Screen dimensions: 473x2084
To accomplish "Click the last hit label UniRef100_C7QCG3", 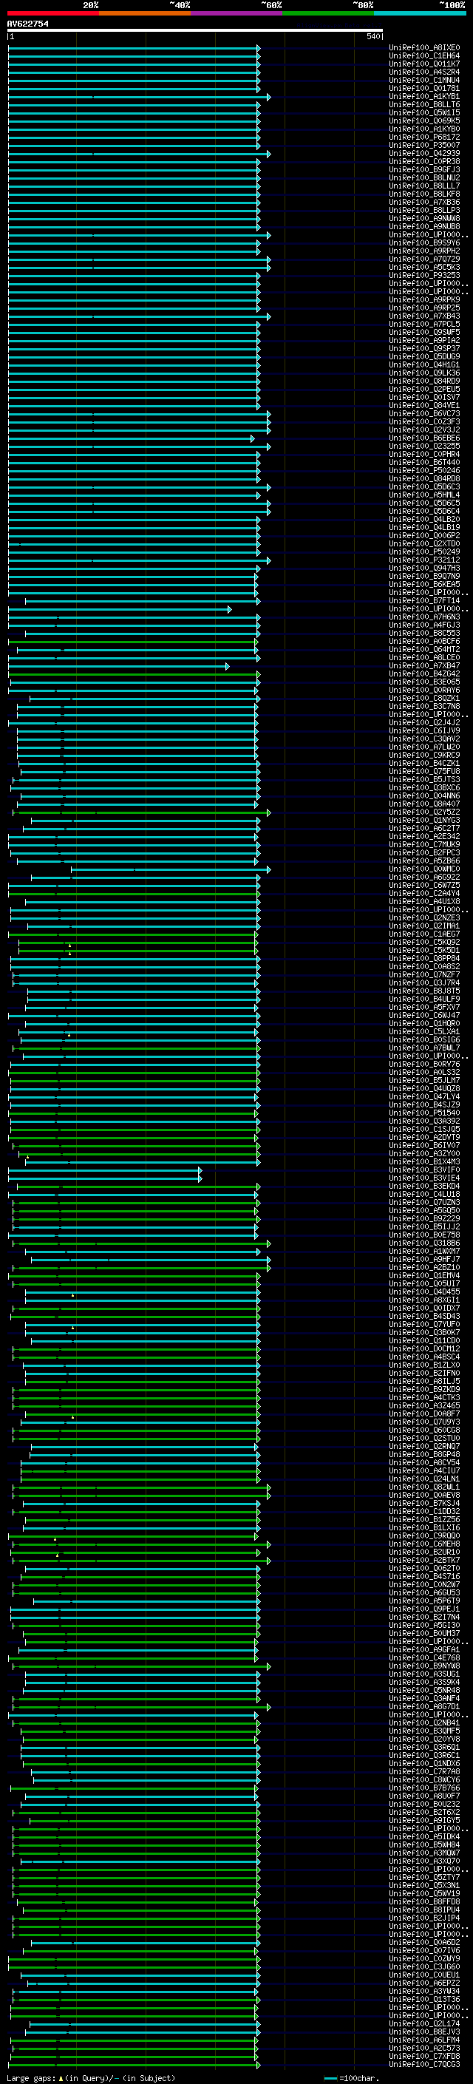I will tap(424, 2064).
